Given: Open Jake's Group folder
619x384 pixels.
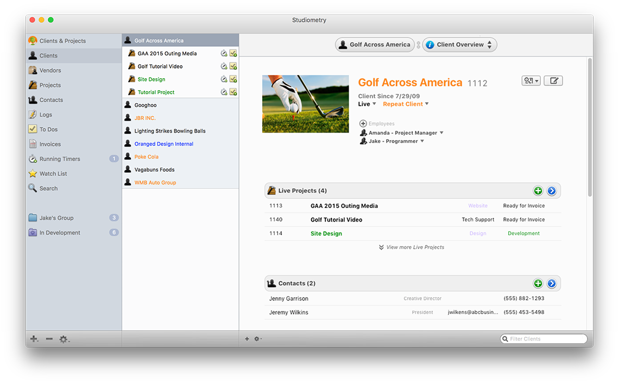Looking at the screenshot, I should (x=74, y=218).
